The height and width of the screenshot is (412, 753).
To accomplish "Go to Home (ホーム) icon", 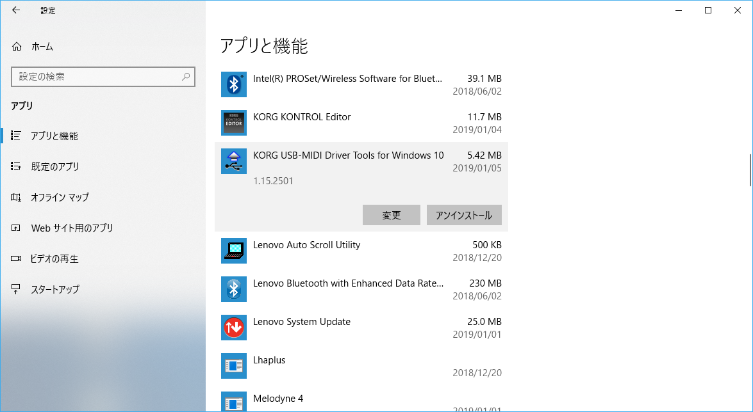I will tap(16, 47).
